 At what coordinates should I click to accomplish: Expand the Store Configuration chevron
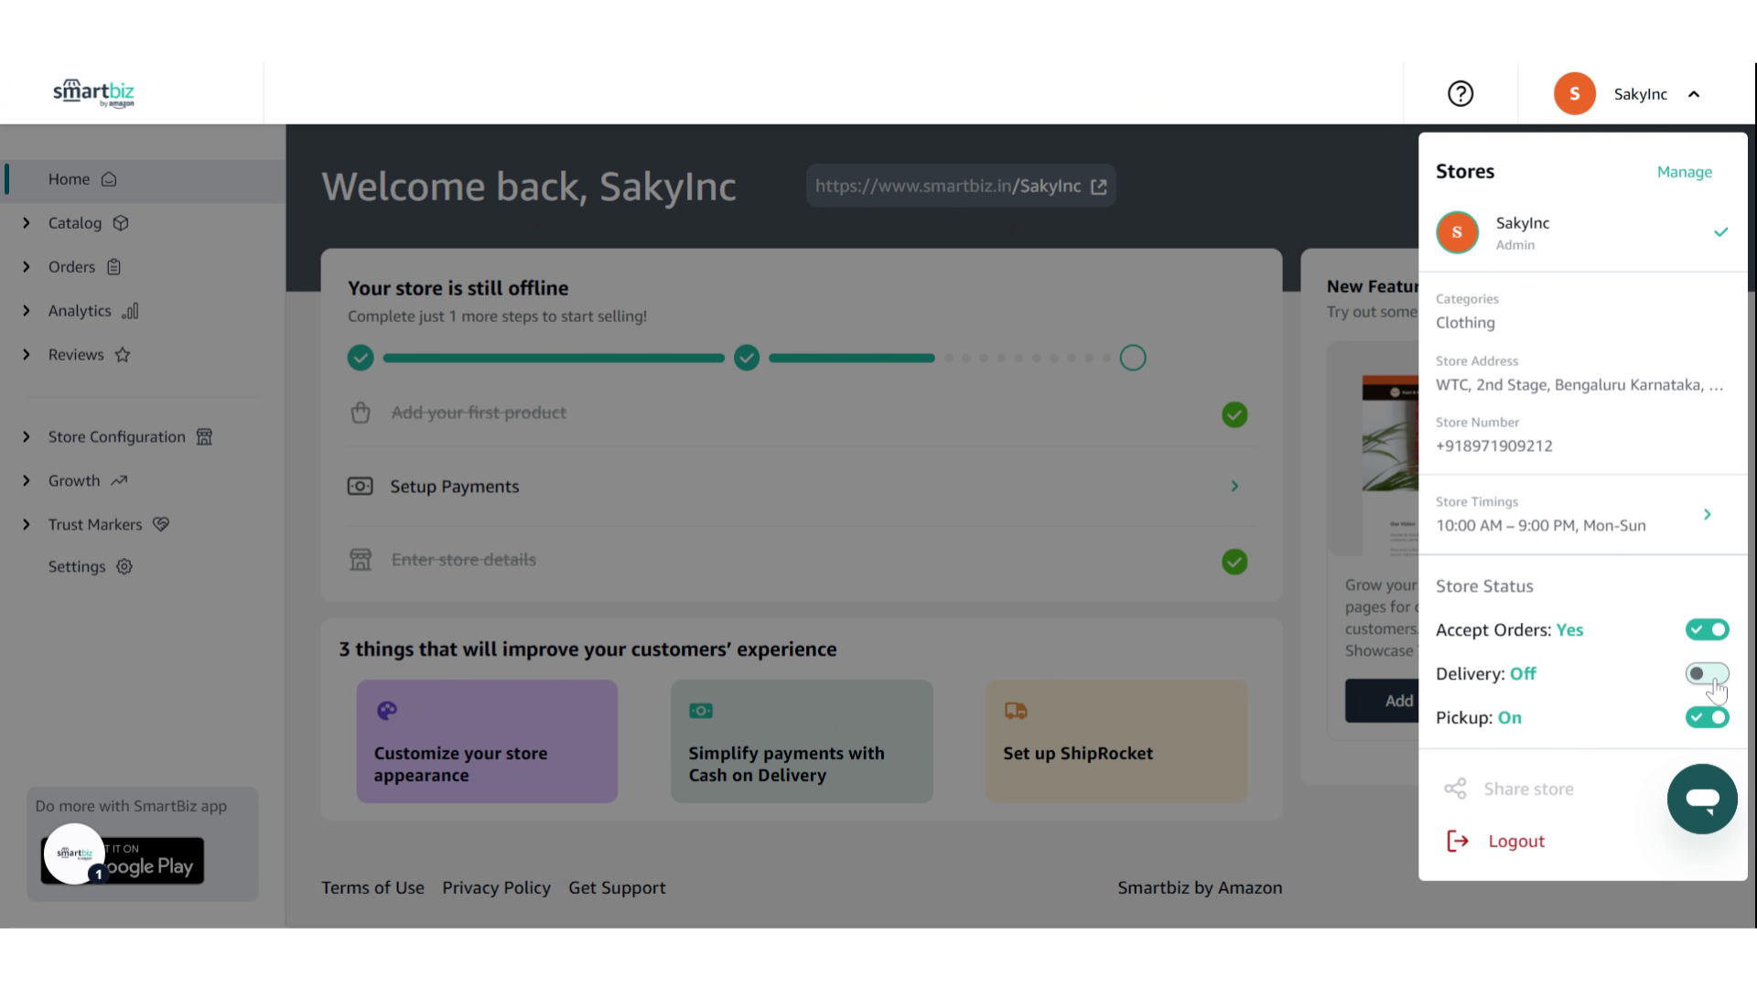pyautogui.click(x=27, y=437)
